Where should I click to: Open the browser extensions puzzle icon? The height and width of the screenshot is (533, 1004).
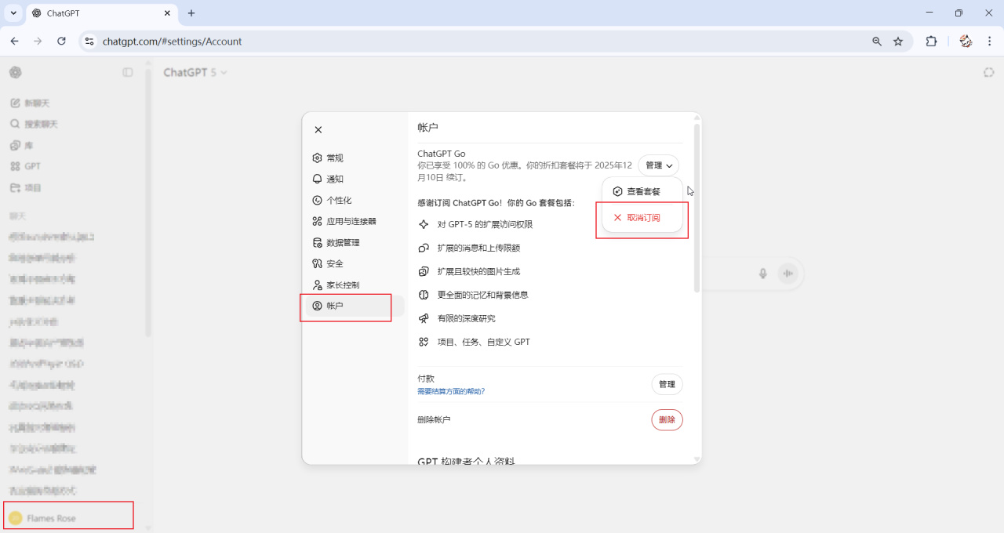pos(931,42)
